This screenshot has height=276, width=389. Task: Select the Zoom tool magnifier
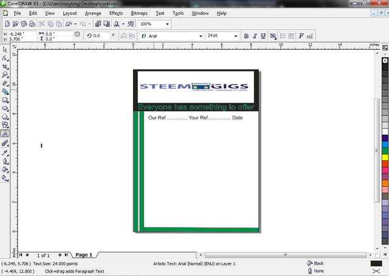click(x=5, y=75)
